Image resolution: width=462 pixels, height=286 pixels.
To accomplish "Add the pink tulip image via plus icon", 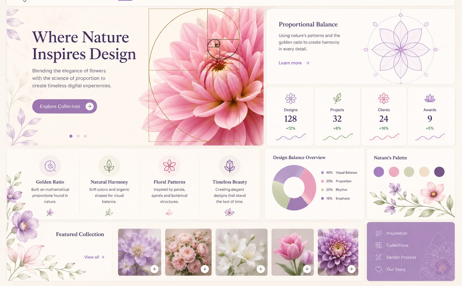I will pos(307,269).
